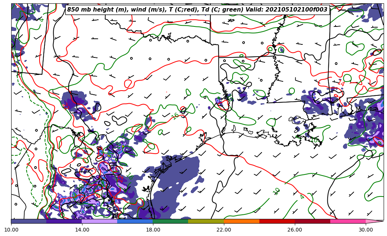387x236 pixels.
Task: Click the red 14 temperature contour label
Action: coord(341,83)
